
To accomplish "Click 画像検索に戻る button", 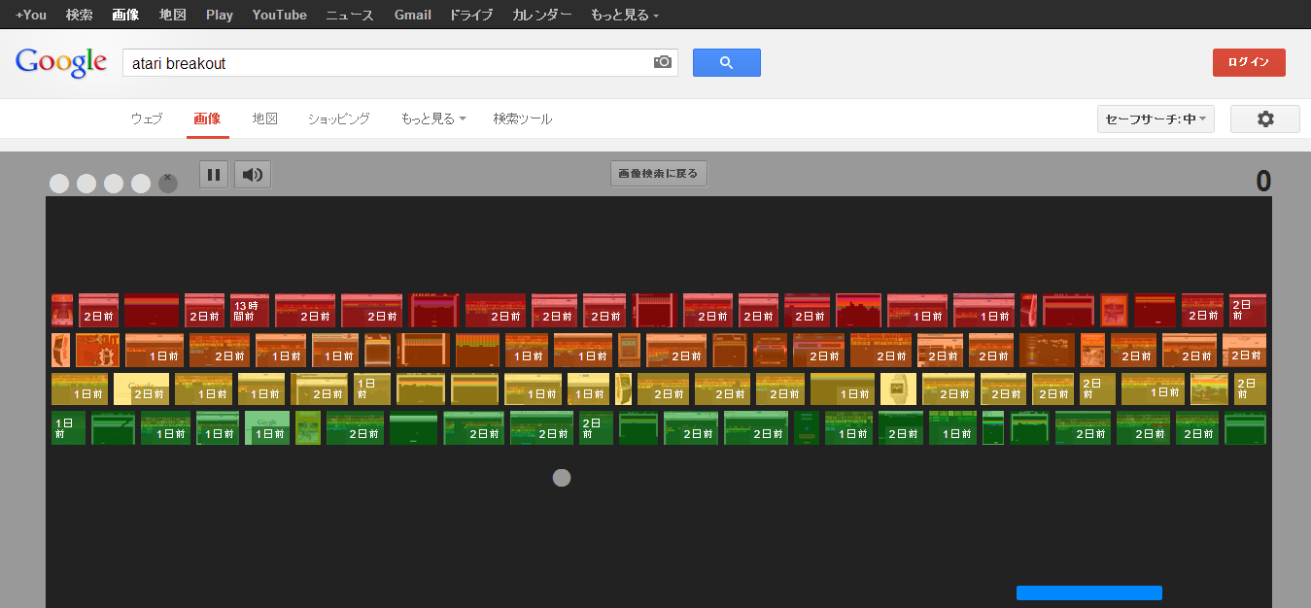I will click(x=659, y=174).
